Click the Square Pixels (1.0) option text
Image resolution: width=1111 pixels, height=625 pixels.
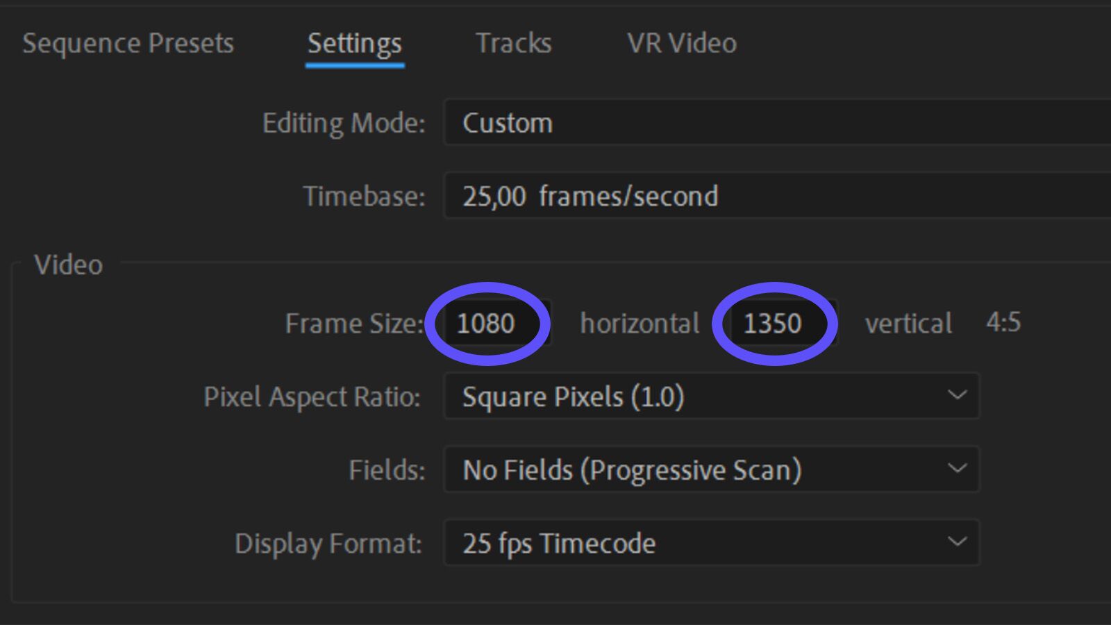click(574, 397)
